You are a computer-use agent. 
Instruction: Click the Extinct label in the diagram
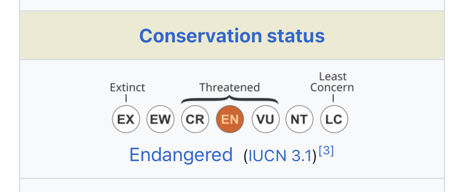(128, 87)
